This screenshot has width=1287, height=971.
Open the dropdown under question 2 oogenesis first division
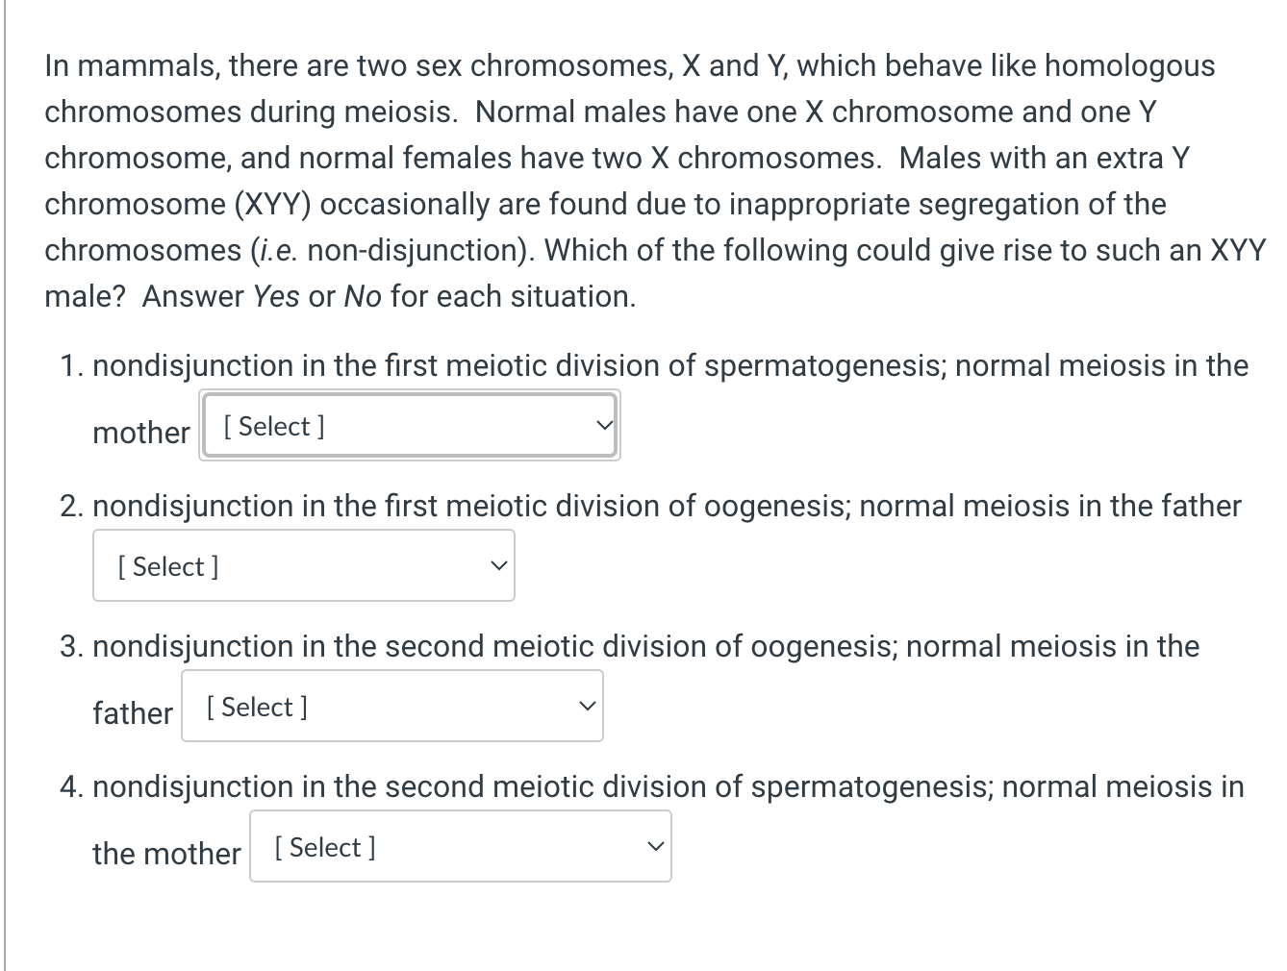click(x=304, y=565)
